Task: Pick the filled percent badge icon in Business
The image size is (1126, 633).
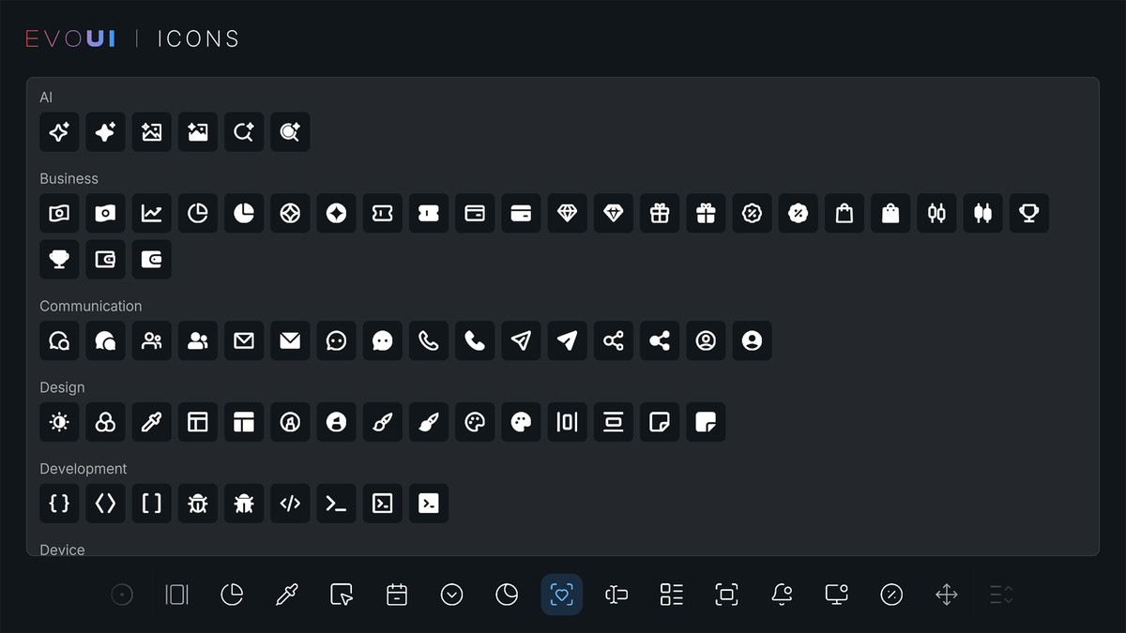Action: [x=798, y=214]
